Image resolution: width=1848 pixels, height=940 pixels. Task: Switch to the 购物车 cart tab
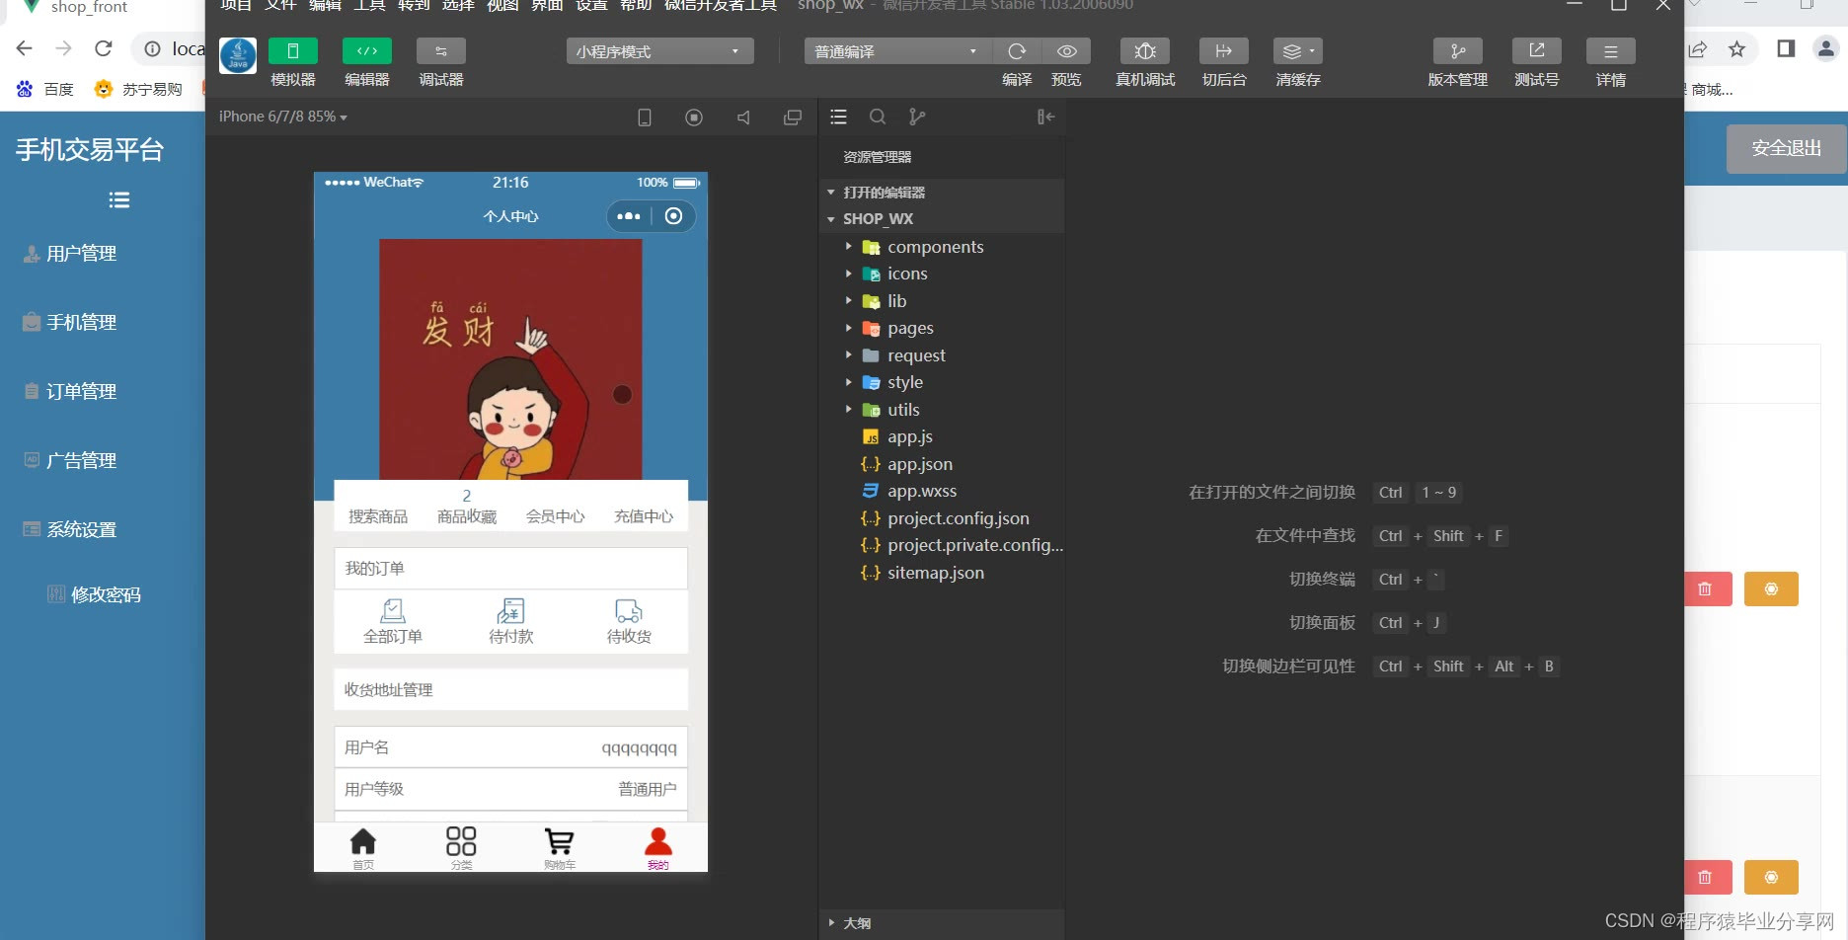(560, 847)
